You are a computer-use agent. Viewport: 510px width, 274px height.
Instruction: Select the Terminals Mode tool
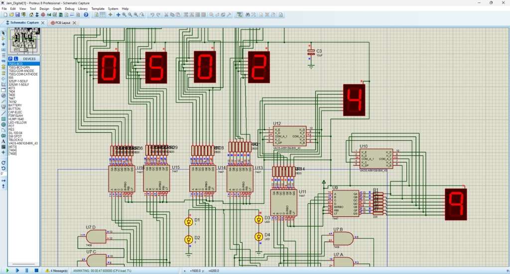point(3,73)
